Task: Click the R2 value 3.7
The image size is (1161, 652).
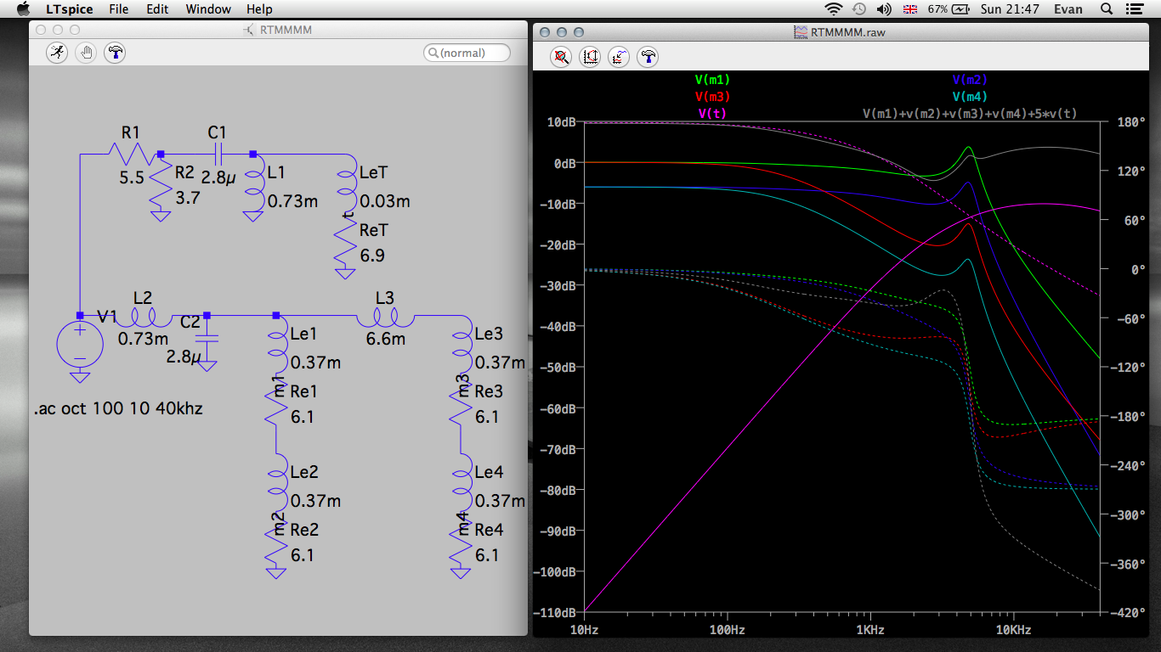Action: (187, 198)
